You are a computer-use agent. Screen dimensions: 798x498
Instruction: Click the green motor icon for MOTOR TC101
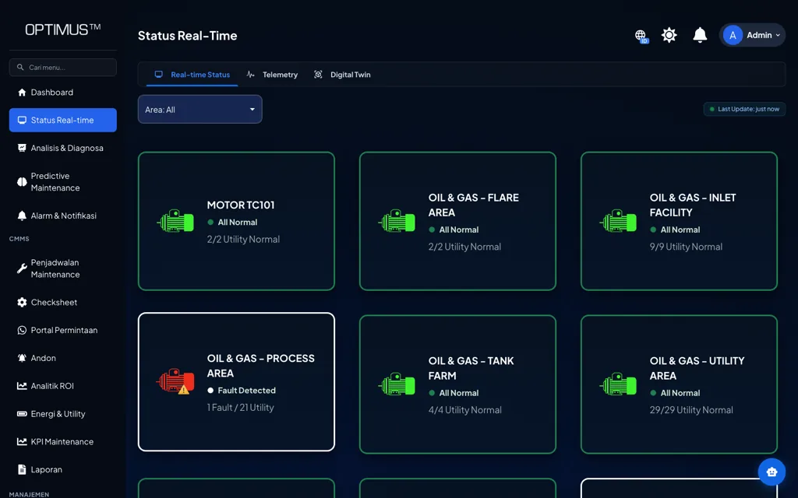pyautogui.click(x=175, y=222)
